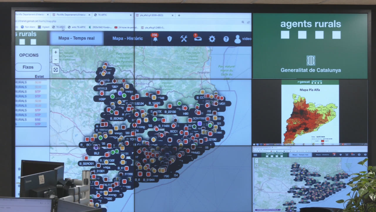This screenshot has width=376, height=212.
Task: Click the OPCIONS panel heading
Action: point(29,55)
